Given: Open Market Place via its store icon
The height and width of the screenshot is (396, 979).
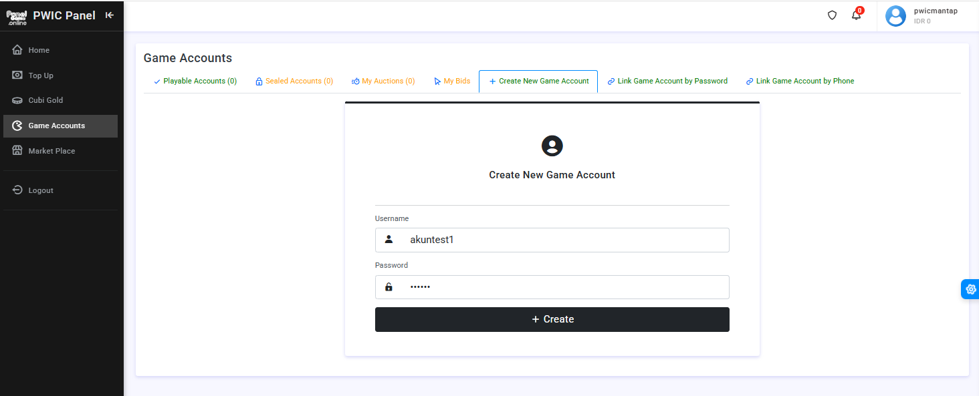Looking at the screenshot, I should tap(17, 150).
